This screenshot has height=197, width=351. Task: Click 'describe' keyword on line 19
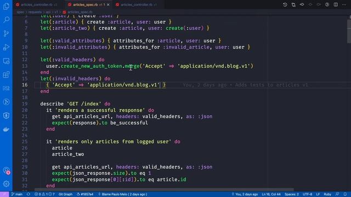52,104
